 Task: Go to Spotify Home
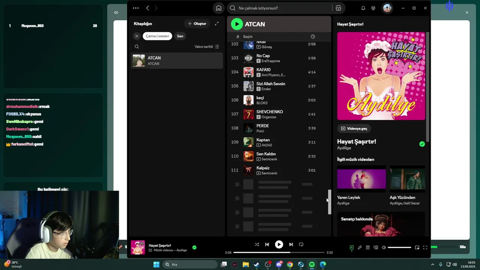click(219, 8)
